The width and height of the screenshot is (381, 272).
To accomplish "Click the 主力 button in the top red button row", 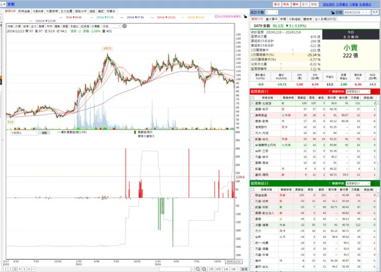I will click(305, 4).
